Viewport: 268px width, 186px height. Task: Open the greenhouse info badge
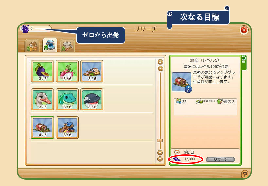click(x=188, y=89)
